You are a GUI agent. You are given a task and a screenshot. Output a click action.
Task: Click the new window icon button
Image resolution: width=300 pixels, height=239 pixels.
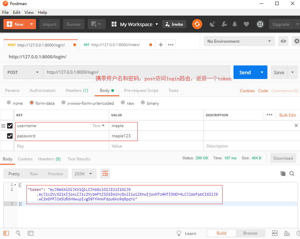pyautogui.click(x=96, y=24)
